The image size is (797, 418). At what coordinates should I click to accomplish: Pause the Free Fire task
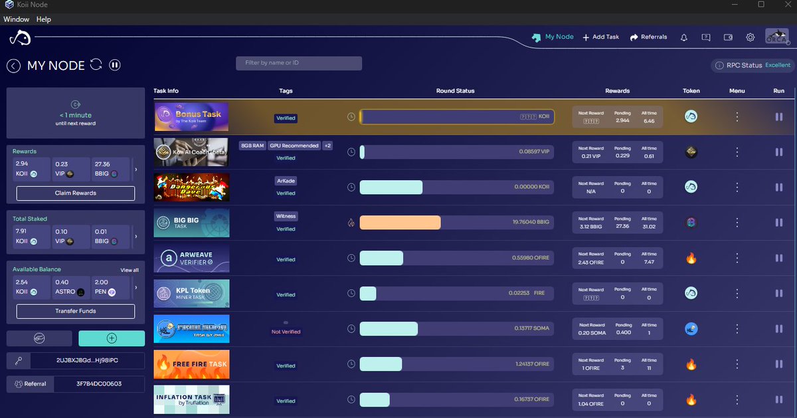coord(779,364)
